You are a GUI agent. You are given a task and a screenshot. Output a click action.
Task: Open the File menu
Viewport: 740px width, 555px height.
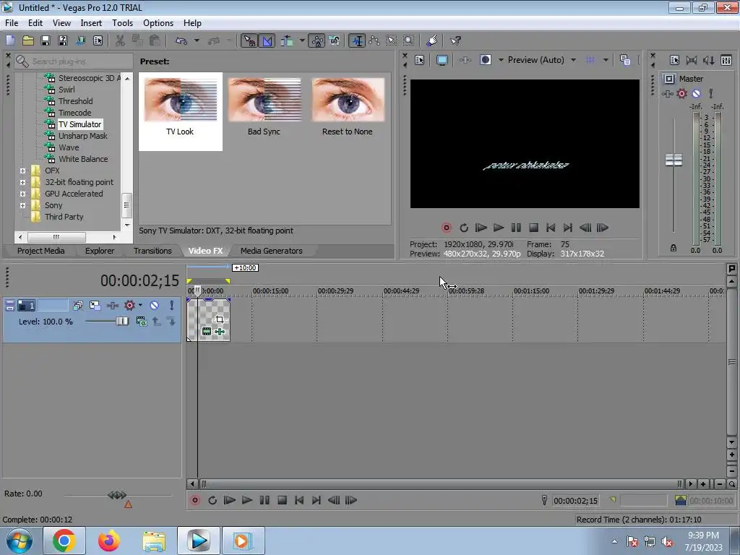[12, 22]
